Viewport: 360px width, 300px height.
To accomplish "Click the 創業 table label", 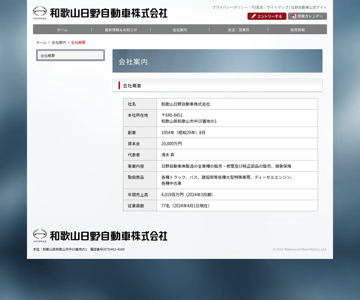I will (x=132, y=132).
